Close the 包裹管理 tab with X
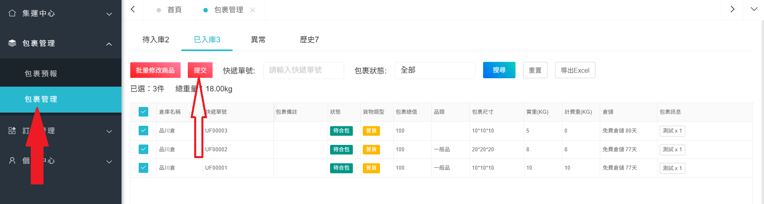The width and height of the screenshot is (764, 204). click(253, 10)
